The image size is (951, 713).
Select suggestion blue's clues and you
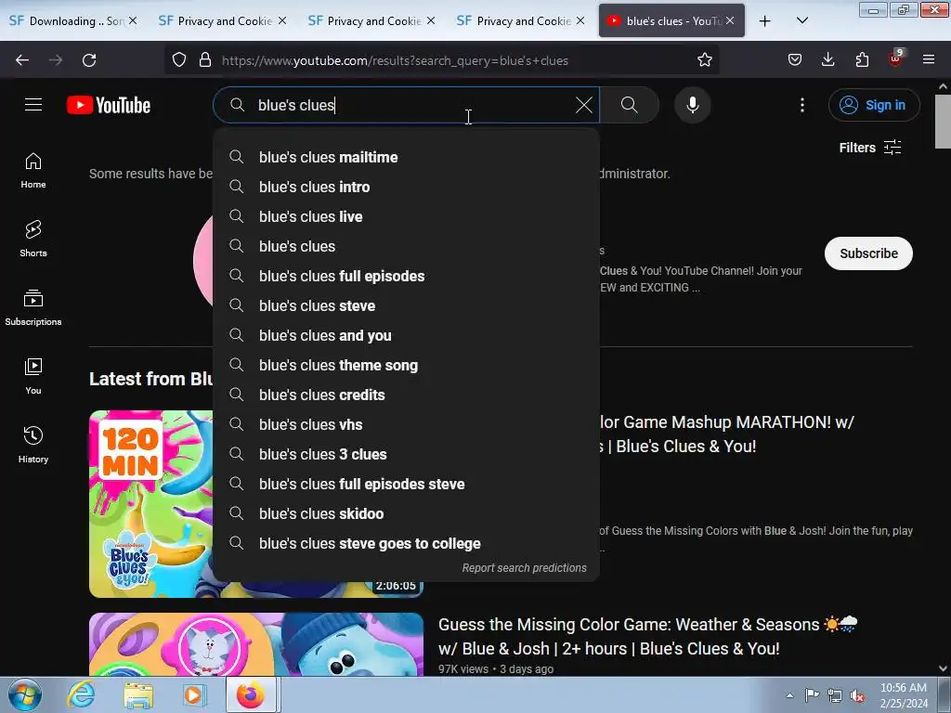click(406, 335)
